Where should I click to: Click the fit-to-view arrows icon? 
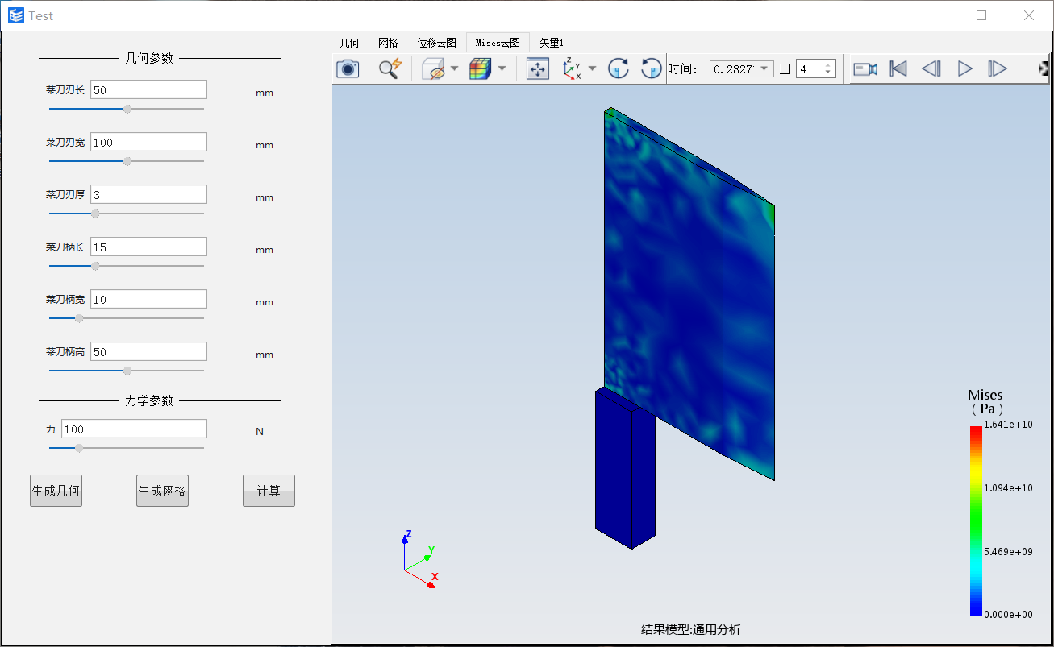tap(538, 68)
